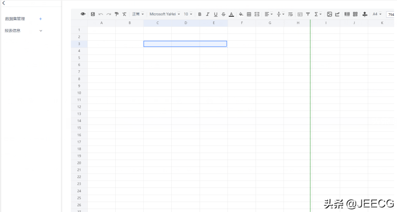397x212 pixels.
Task: Insert an image into the sheet
Action: click(x=329, y=14)
